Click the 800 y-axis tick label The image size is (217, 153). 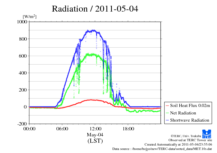[23, 39]
